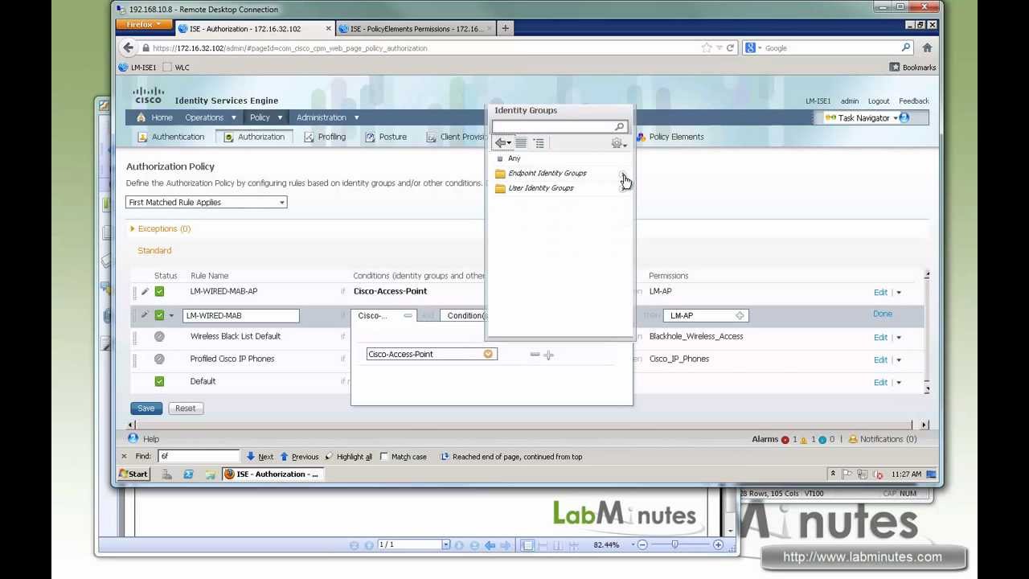1029x579 pixels.
Task: Switch to Profiling tab
Action: 325,137
